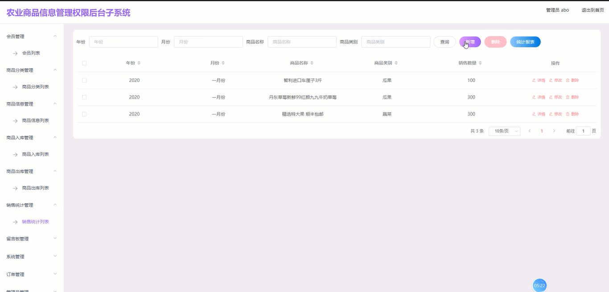Focus the 月份 filter input field
This screenshot has height=292, width=609.
point(208,42)
